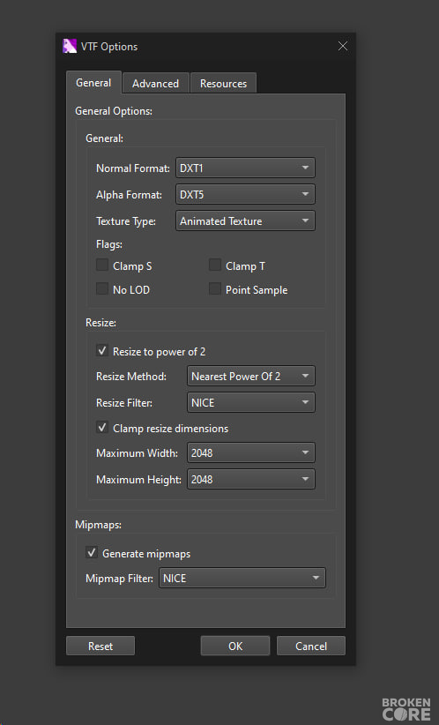The image size is (439, 725).
Task: Click the "Maximum Width:" label
Action: click(x=137, y=453)
